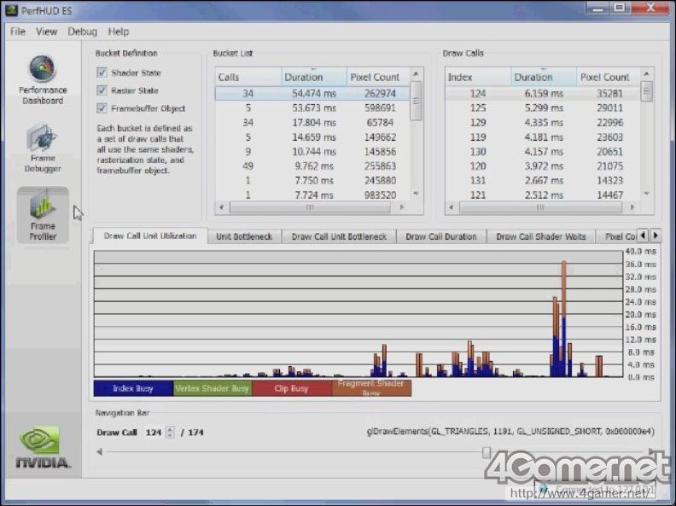Select draw call index 125 row
This screenshot has width=676, height=506.
542,108
